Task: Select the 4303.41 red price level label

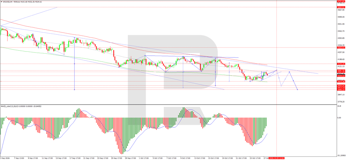Action: 341,48
